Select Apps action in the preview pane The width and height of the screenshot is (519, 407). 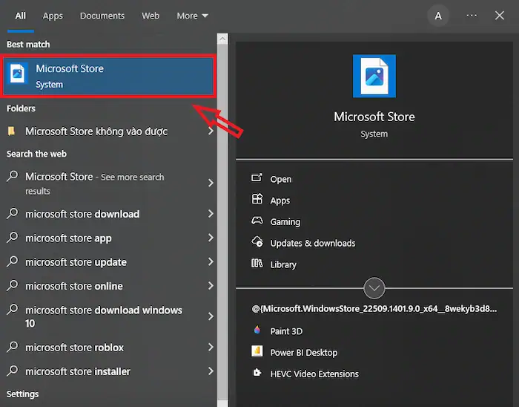tap(280, 201)
